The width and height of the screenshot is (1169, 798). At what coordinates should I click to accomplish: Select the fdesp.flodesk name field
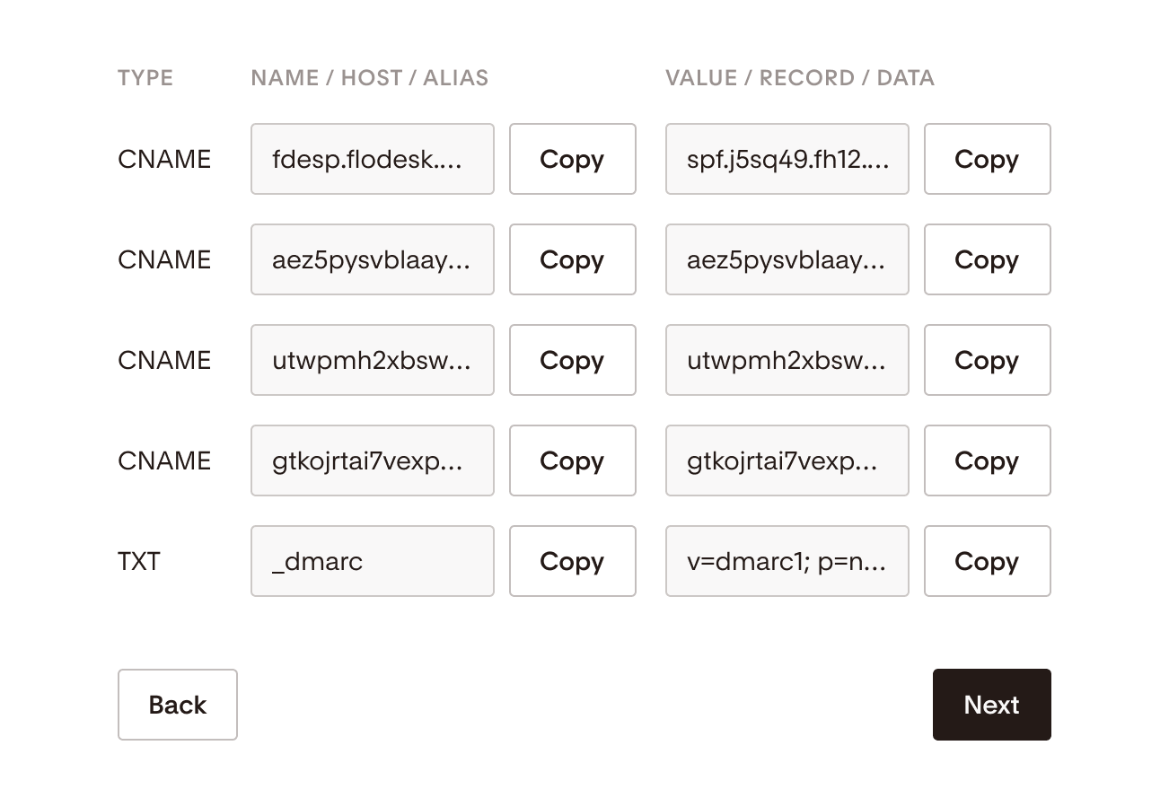373,159
